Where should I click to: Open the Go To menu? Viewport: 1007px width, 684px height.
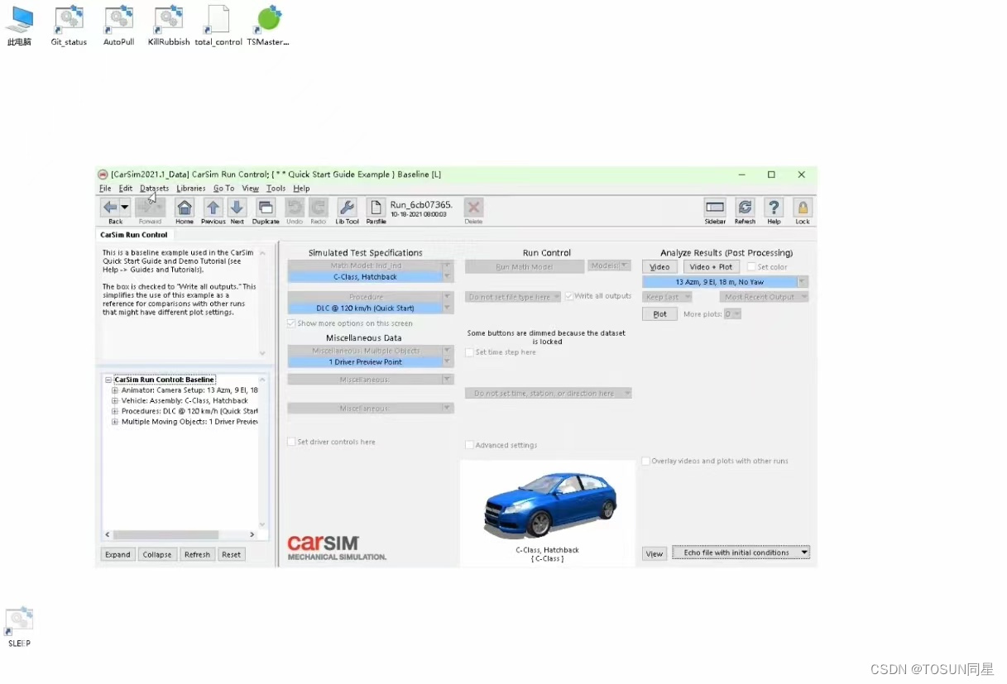point(223,189)
